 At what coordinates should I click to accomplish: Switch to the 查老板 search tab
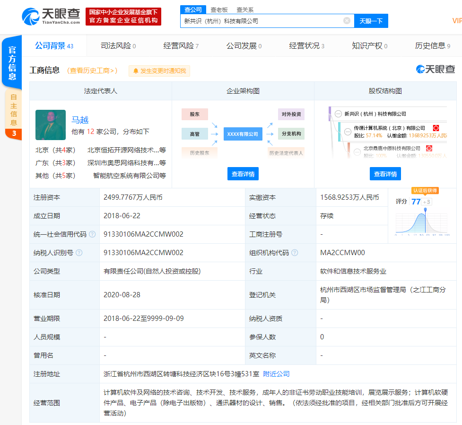pos(219,9)
